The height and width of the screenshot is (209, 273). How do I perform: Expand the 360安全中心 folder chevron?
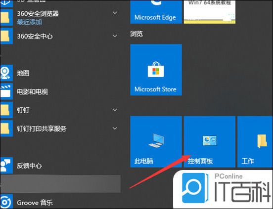pyautogui.click(x=115, y=36)
